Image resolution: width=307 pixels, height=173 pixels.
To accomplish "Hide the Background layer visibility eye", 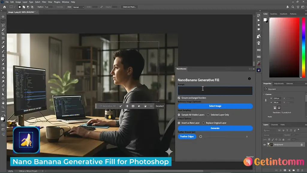I will coord(264,145).
